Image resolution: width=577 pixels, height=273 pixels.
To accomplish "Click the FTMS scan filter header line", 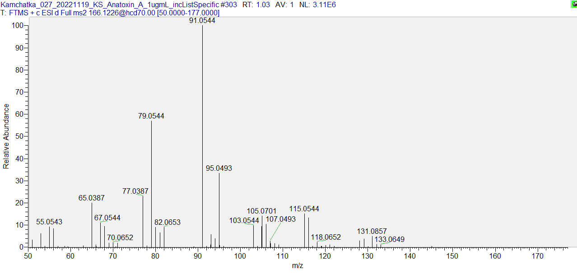I will tap(110, 13).
